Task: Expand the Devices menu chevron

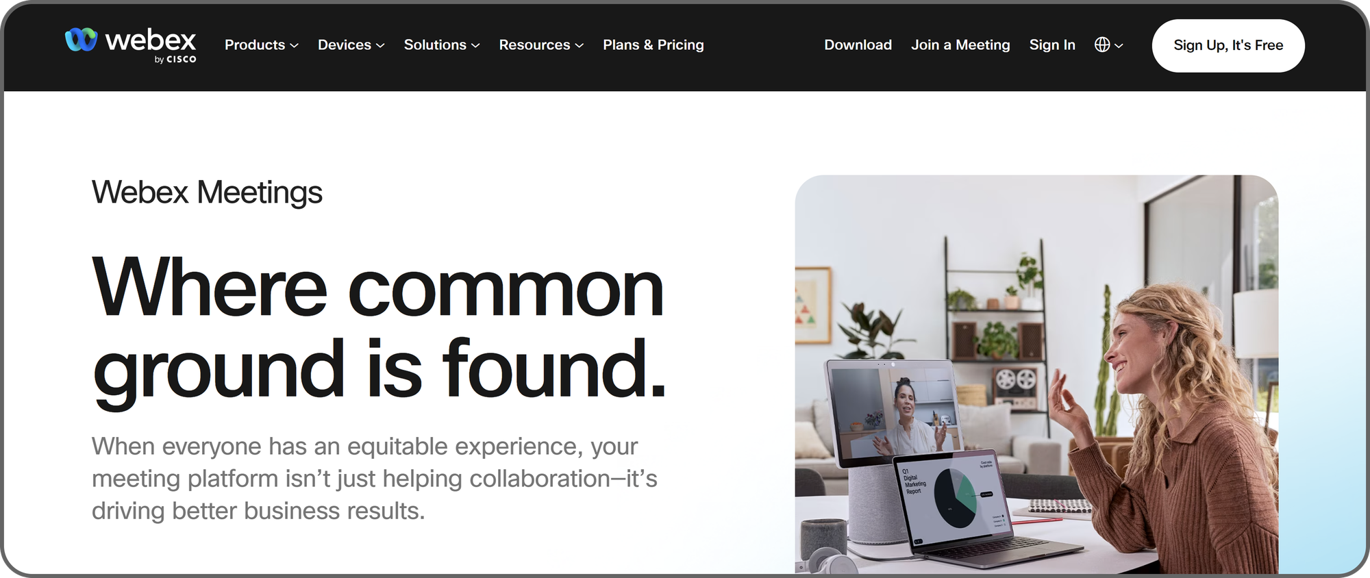Action: click(x=381, y=46)
